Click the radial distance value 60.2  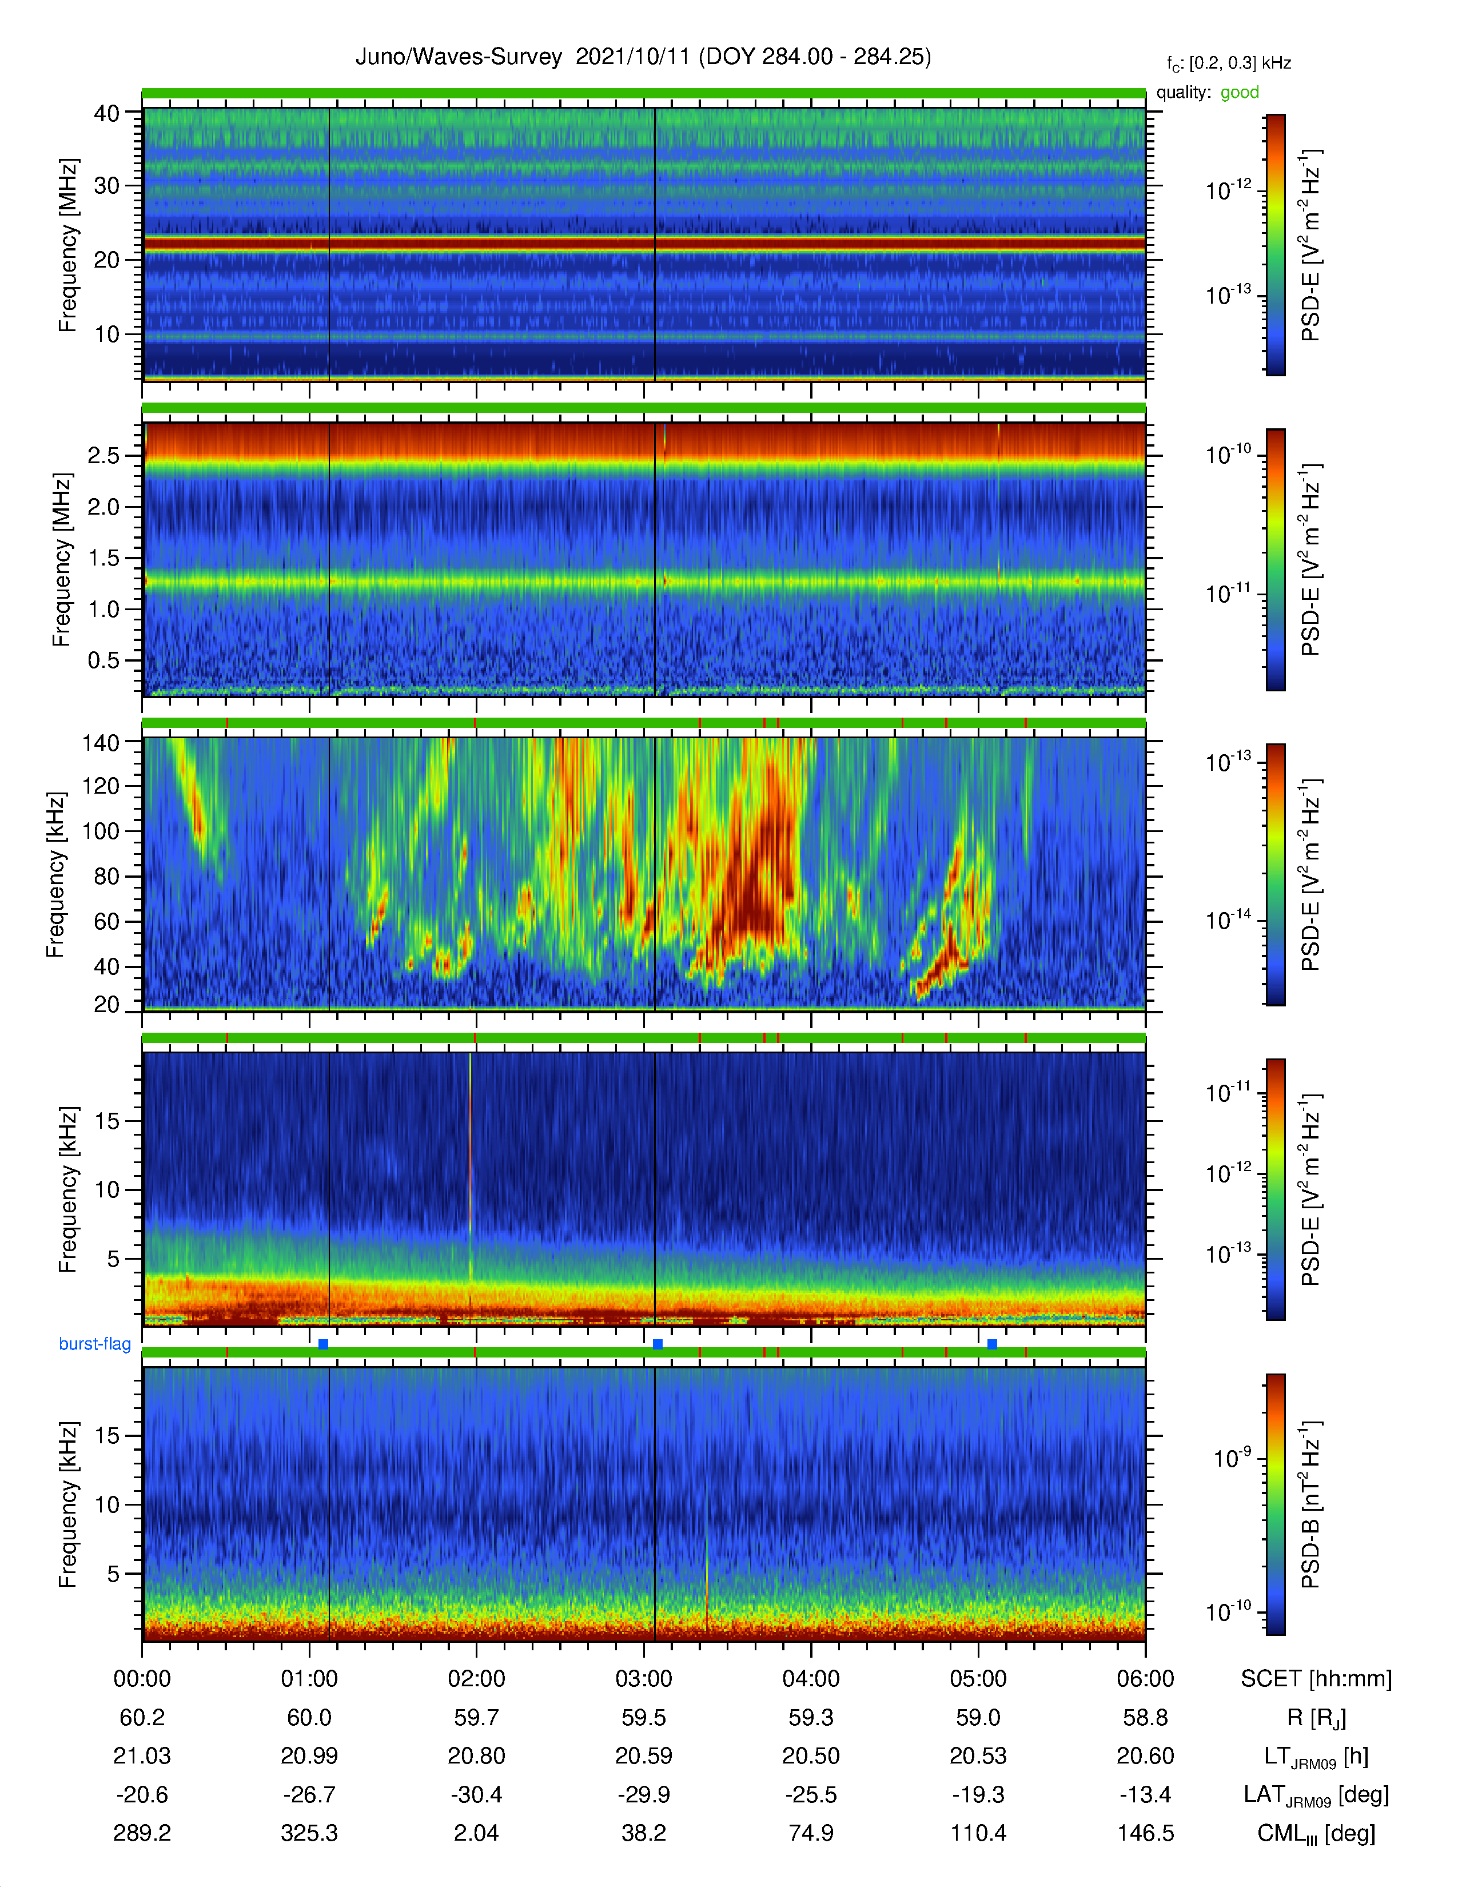click(x=142, y=1718)
